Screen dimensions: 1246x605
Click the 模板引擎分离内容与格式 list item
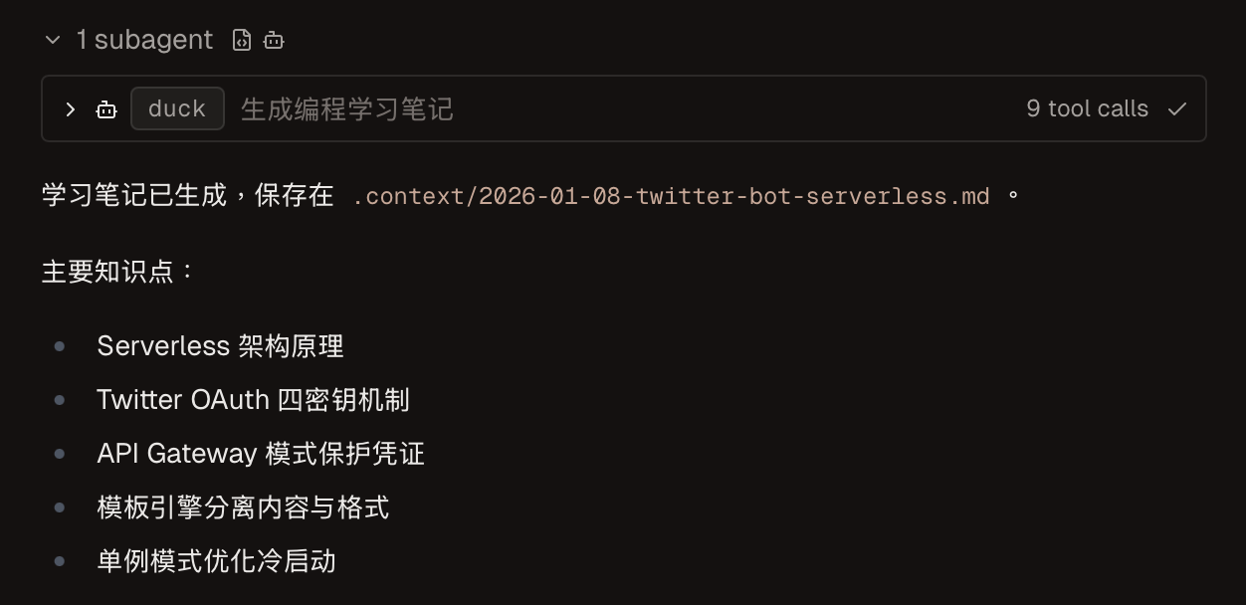(243, 507)
